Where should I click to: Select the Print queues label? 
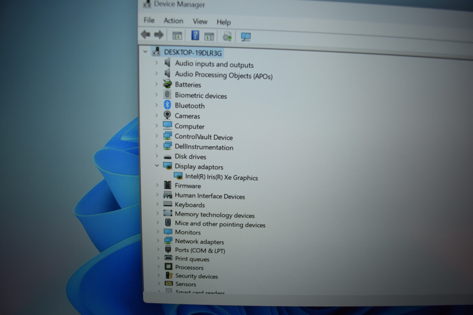(192, 259)
